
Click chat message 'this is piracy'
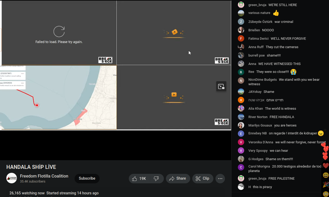262,187
